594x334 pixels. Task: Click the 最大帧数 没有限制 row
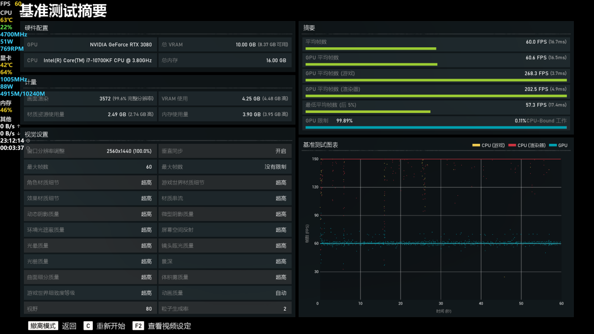[225, 167]
